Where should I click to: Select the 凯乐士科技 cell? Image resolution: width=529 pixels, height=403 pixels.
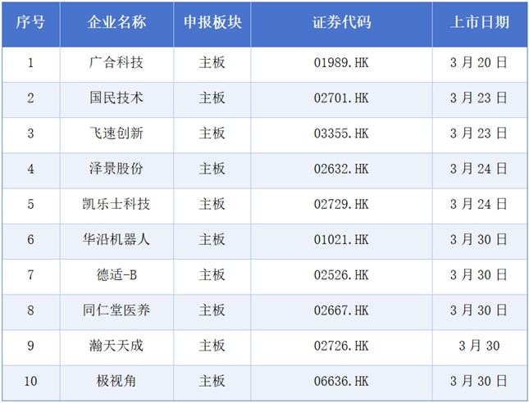(x=116, y=204)
